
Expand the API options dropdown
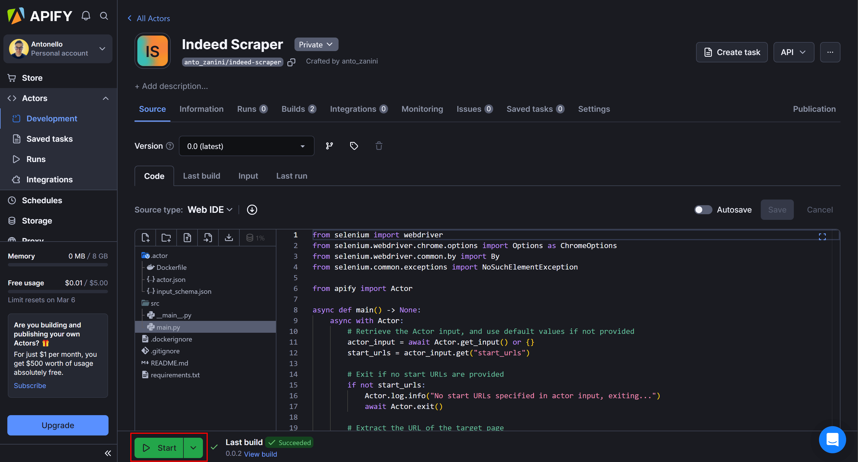[794, 52]
